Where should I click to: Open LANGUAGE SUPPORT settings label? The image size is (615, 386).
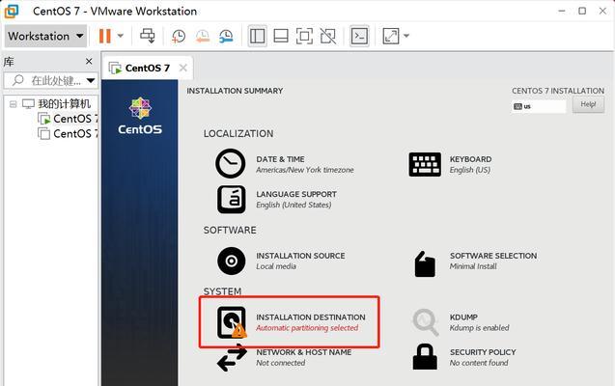coord(296,194)
